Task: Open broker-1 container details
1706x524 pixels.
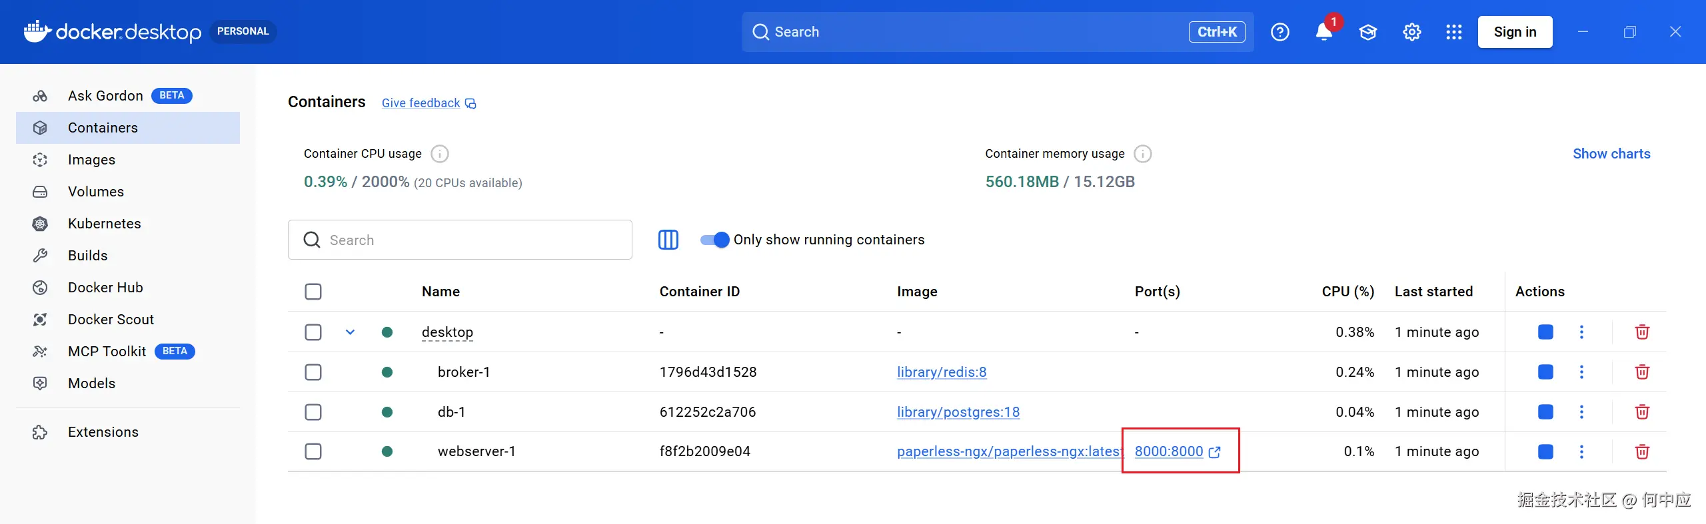Action: (464, 372)
